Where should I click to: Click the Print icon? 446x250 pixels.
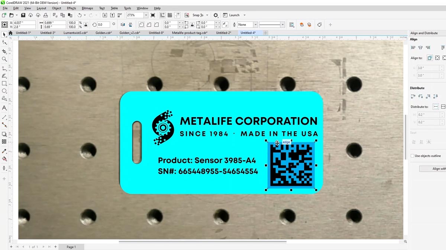coord(45,15)
